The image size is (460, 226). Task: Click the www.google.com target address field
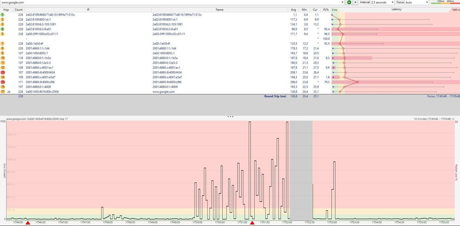(x=171, y=2)
